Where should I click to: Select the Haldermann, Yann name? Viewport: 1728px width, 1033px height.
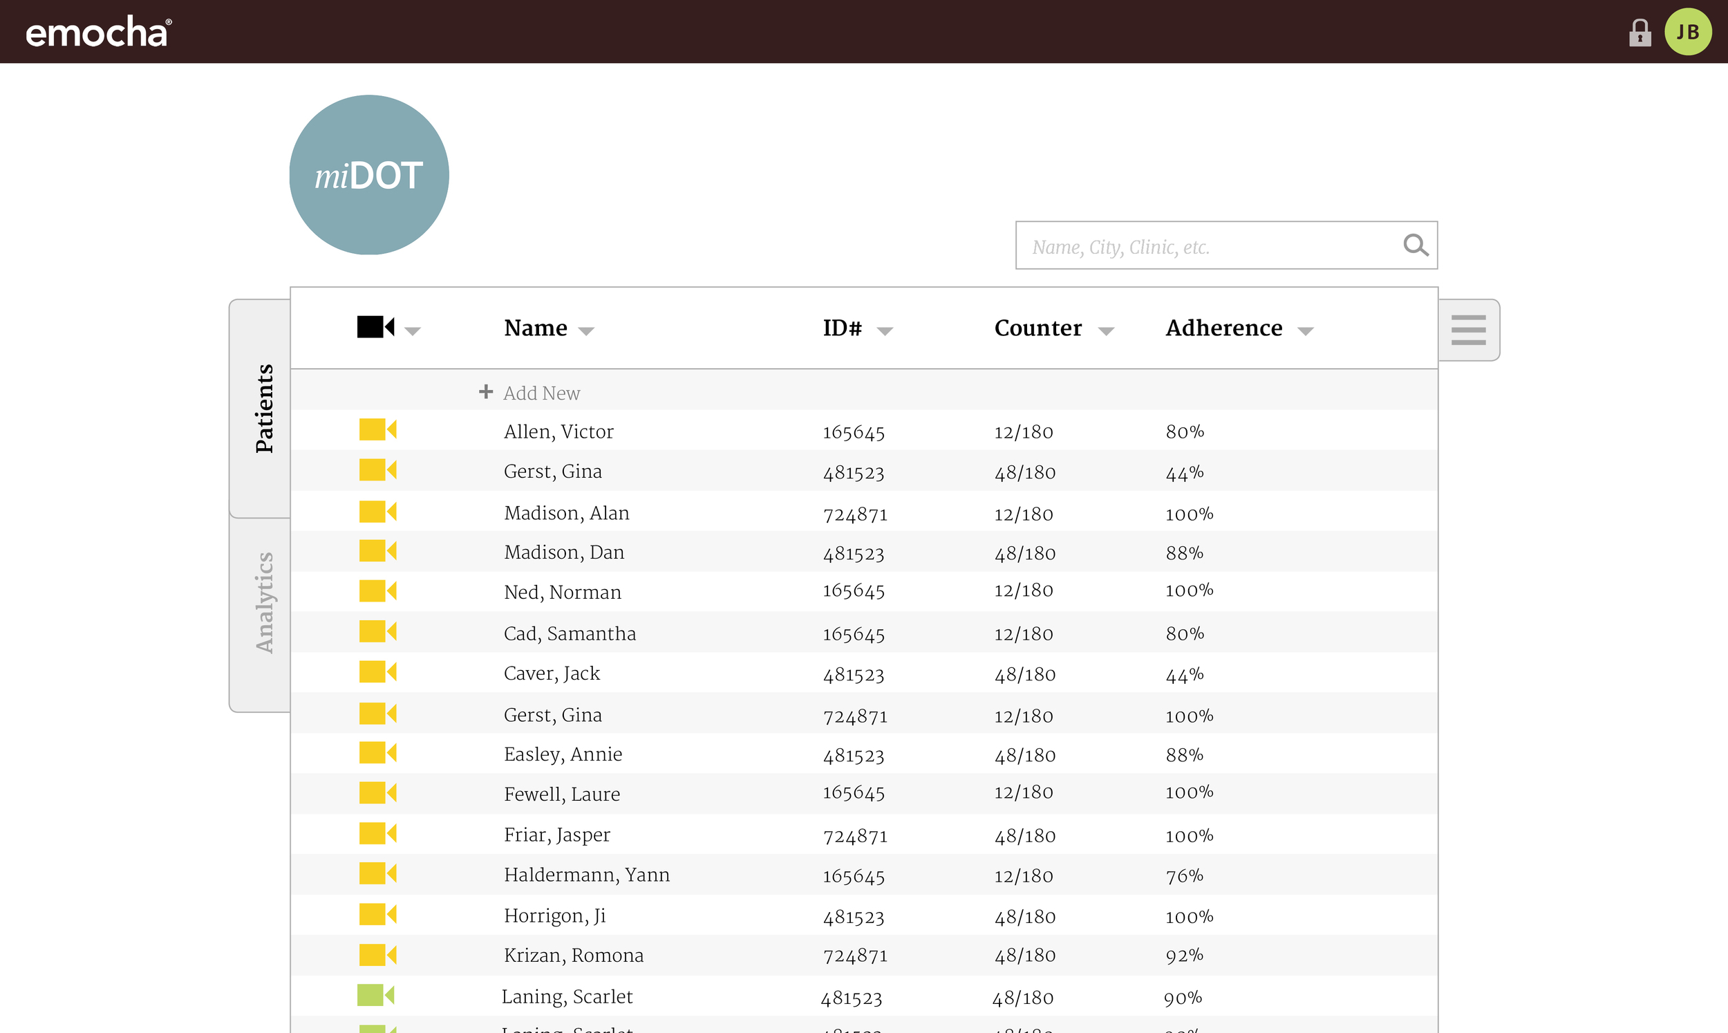[x=586, y=875]
